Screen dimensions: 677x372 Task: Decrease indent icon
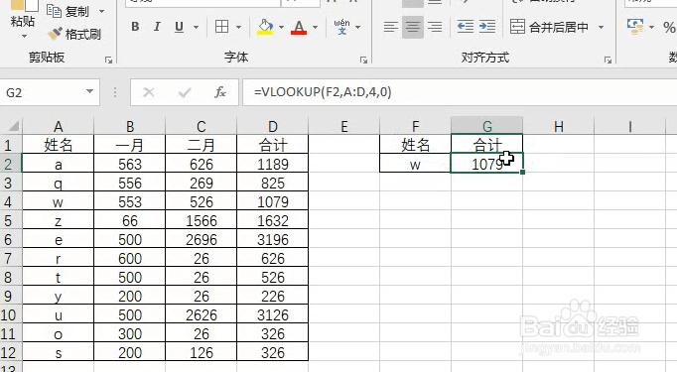[466, 27]
